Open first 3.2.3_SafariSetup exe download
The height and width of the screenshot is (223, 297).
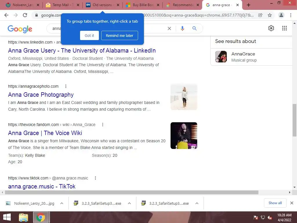tap(98, 203)
